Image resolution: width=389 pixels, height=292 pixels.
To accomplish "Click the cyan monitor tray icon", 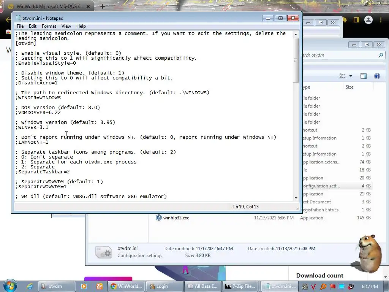I will click(342, 287).
